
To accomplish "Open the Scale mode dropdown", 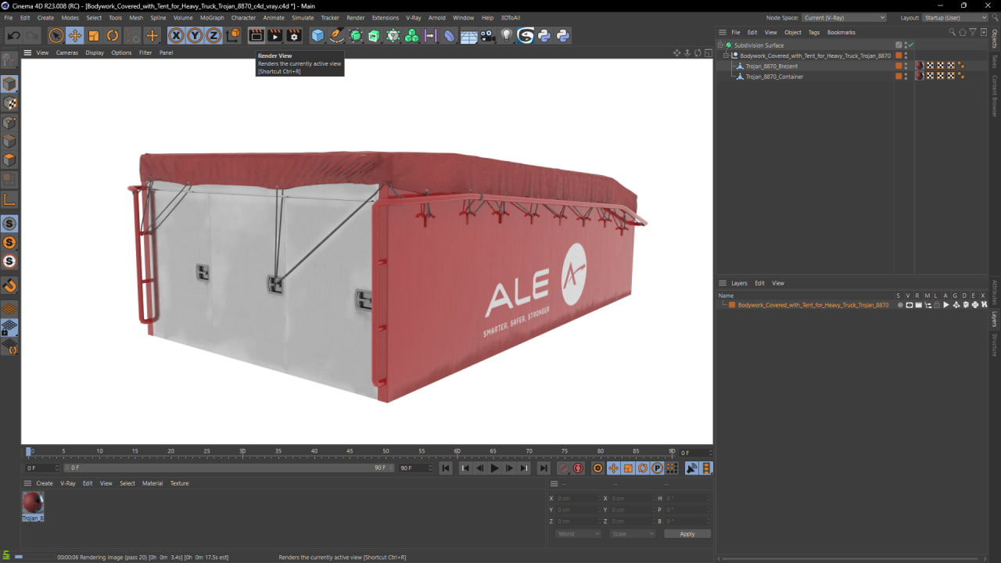I will pyautogui.click(x=632, y=534).
